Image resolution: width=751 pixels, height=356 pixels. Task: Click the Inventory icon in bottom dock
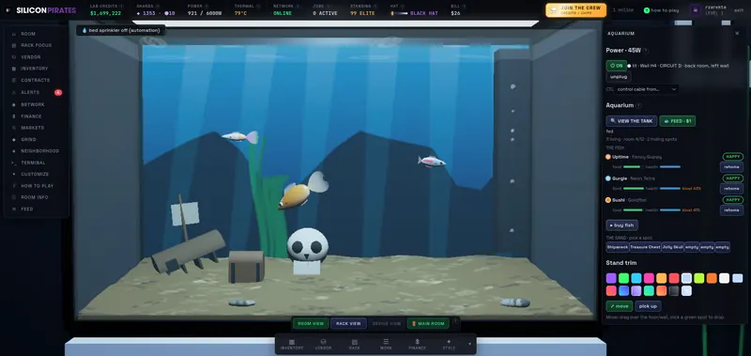point(292,342)
